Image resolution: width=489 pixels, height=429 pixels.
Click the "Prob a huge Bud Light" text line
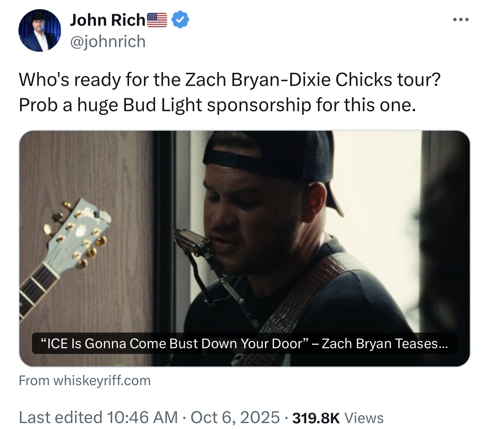tap(217, 105)
